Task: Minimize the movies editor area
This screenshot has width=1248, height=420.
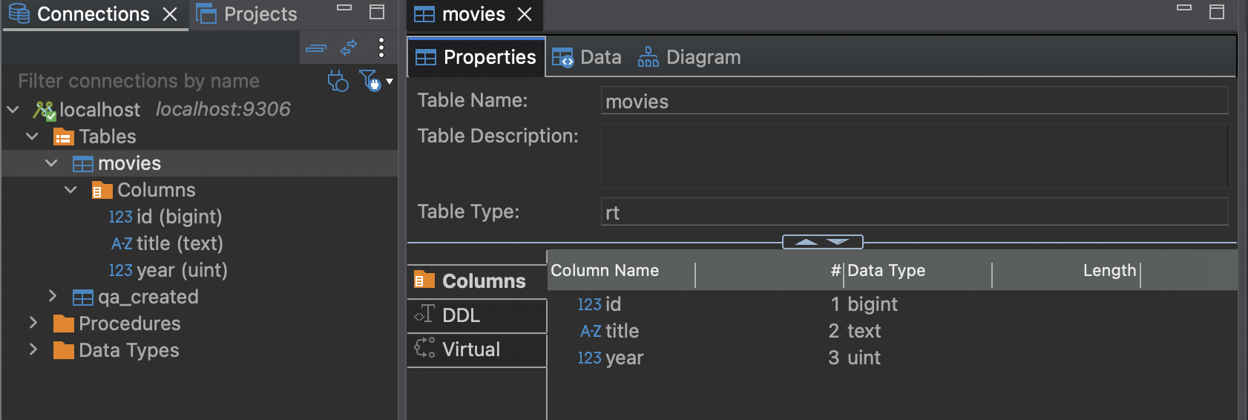Action: coord(1184,8)
